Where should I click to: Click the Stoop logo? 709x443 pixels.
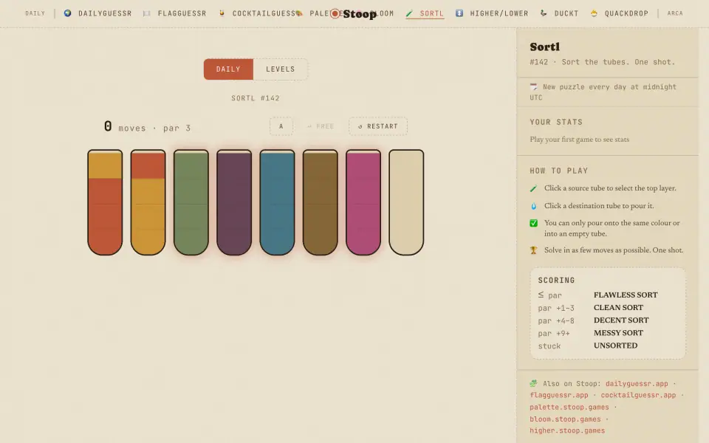point(353,14)
